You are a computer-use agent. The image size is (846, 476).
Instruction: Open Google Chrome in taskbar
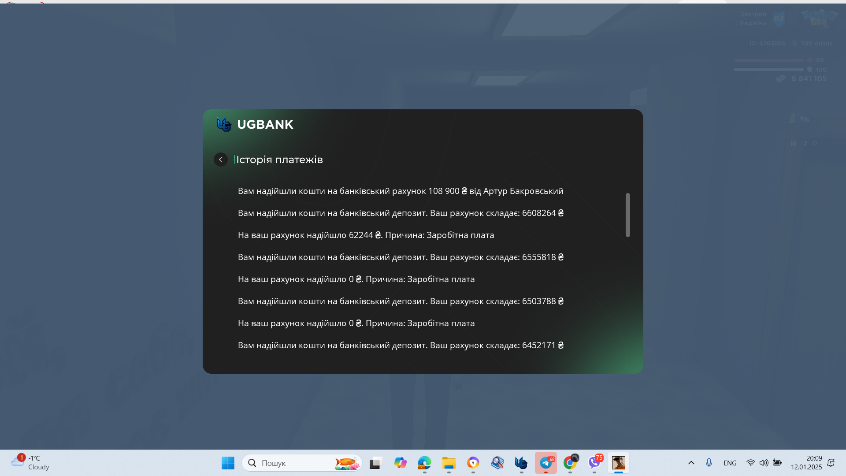click(570, 463)
